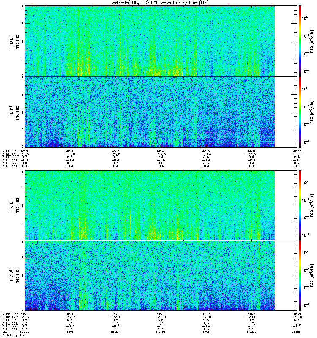Screen dimensions: 317x338
Task: Click the Y_LE_SSE value '8.2'
Action: coord(297,163)
